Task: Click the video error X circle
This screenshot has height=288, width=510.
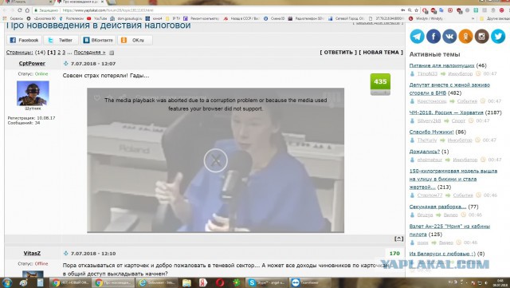Action: (x=215, y=160)
